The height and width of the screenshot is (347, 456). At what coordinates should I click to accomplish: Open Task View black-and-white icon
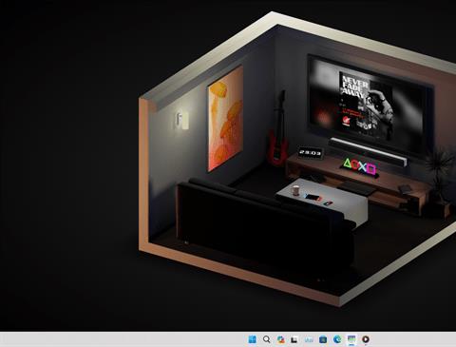tap(294, 339)
